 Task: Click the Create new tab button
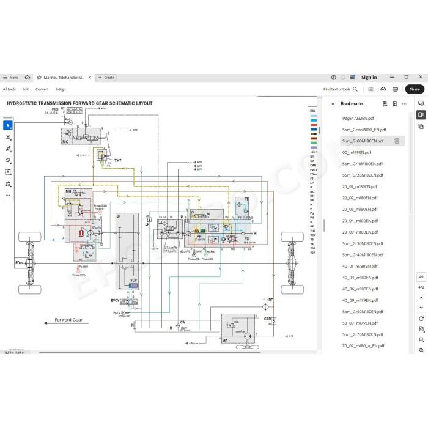click(106, 78)
